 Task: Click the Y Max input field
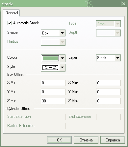coord(108,92)
